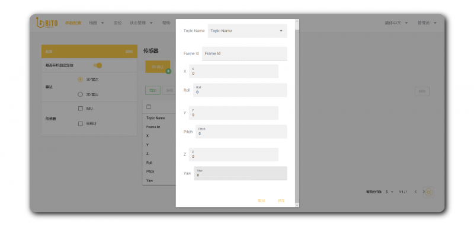Open the 状态管理 menu in navigation bar
Image resolution: width=474 pixels, height=226 pixels.
[141, 23]
